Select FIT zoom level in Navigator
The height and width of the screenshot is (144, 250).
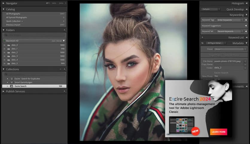pyautogui.click(x=48, y=3)
